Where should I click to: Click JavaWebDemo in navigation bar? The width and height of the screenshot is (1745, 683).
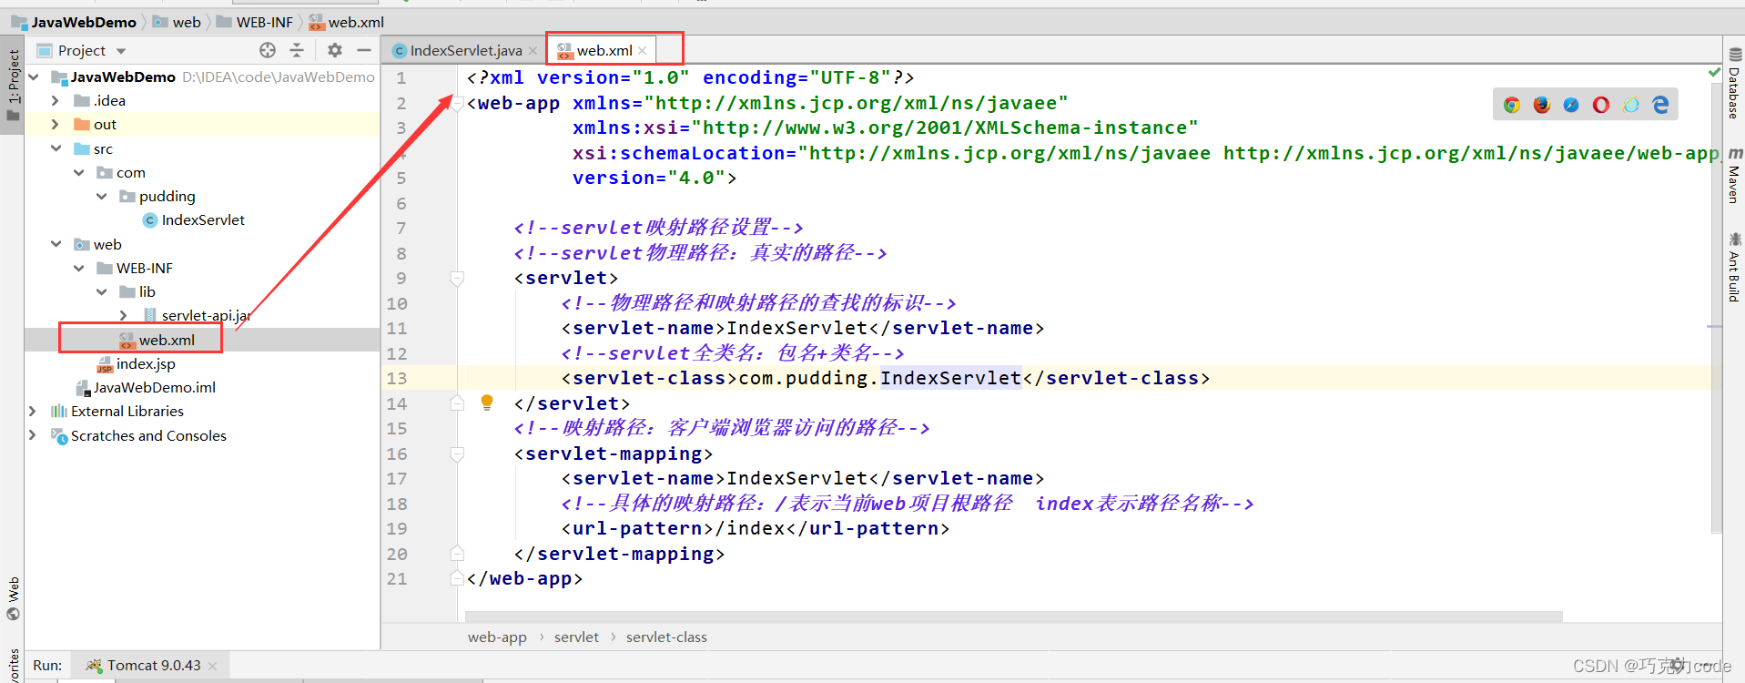click(x=75, y=22)
